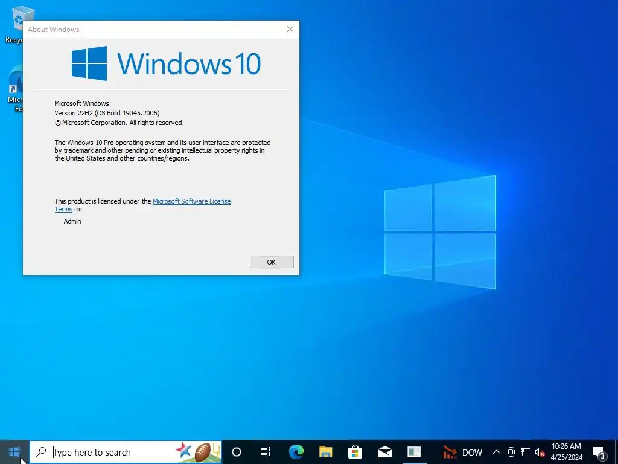Select the About Windows taskbar button

[x=414, y=452]
